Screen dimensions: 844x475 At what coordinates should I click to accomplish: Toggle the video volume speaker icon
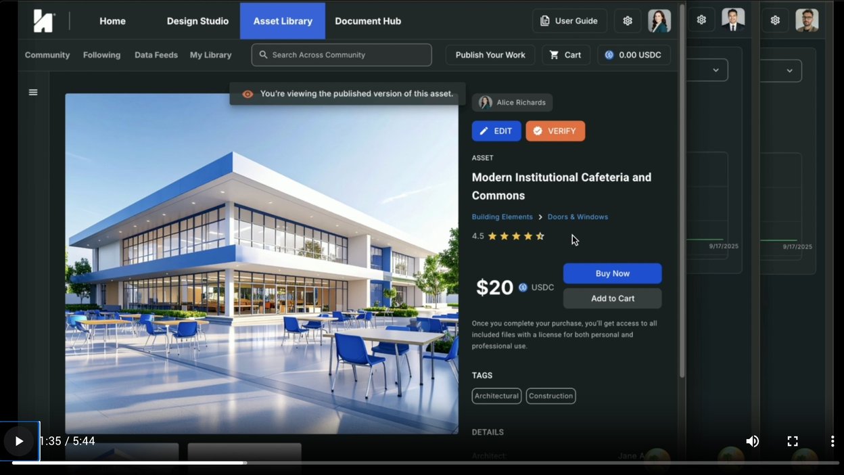point(752,441)
